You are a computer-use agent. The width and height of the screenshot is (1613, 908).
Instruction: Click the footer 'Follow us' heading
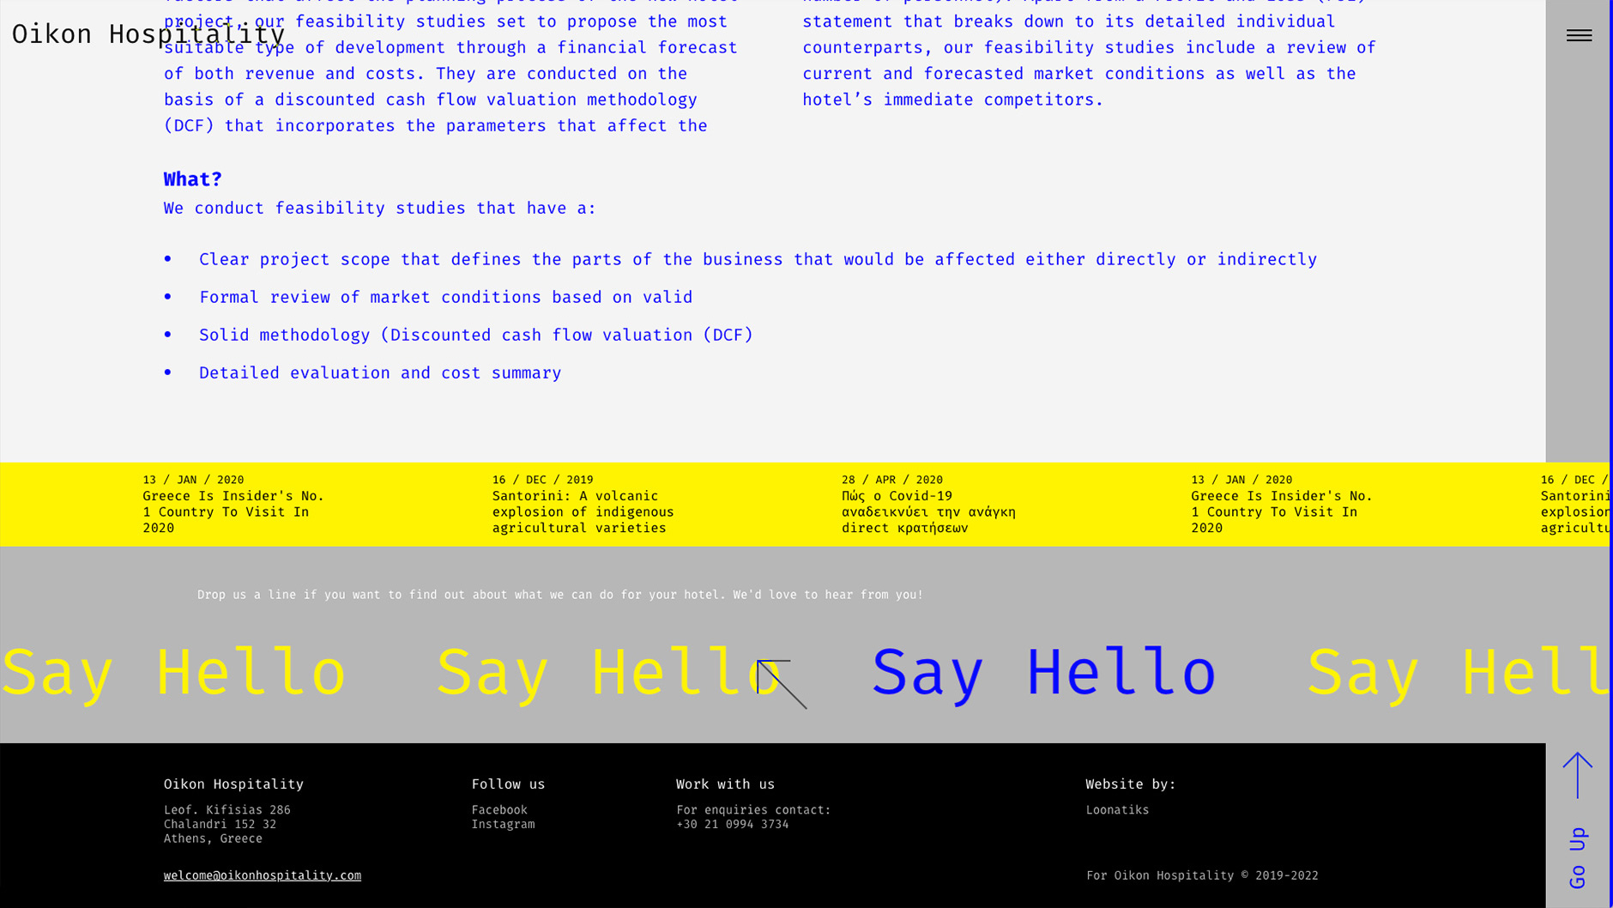point(508,784)
